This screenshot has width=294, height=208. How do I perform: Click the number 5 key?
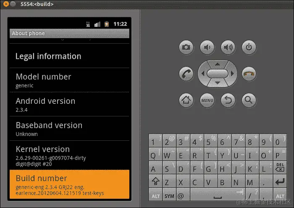tap(211, 140)
